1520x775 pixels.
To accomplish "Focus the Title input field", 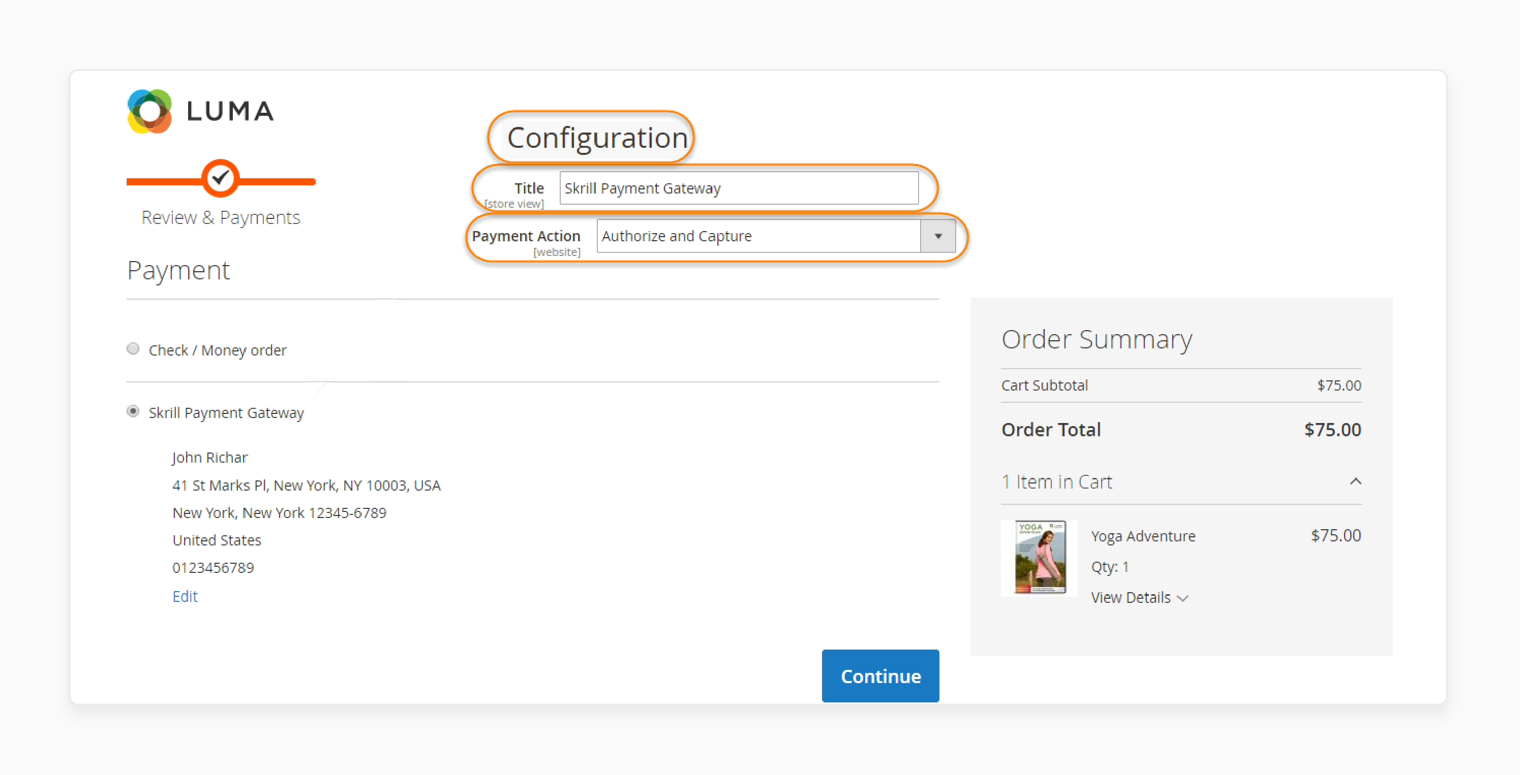I will tap(738, 188).
